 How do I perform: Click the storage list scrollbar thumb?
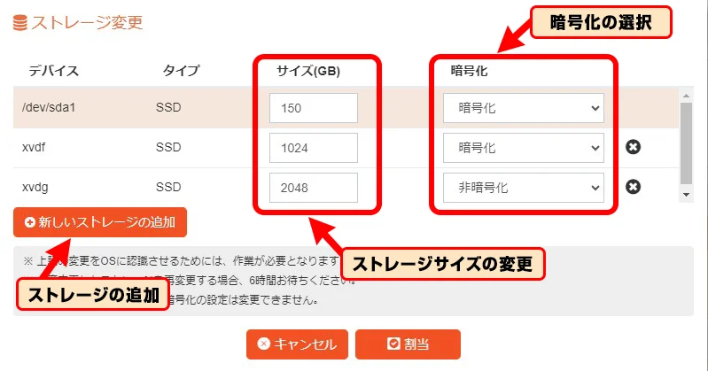tap(687, 143)
